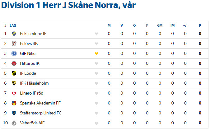The width and height of the screenshot is (210, 129).
Task: Click the GIF Nike round blue crest
Action: (x=14, y=54)
